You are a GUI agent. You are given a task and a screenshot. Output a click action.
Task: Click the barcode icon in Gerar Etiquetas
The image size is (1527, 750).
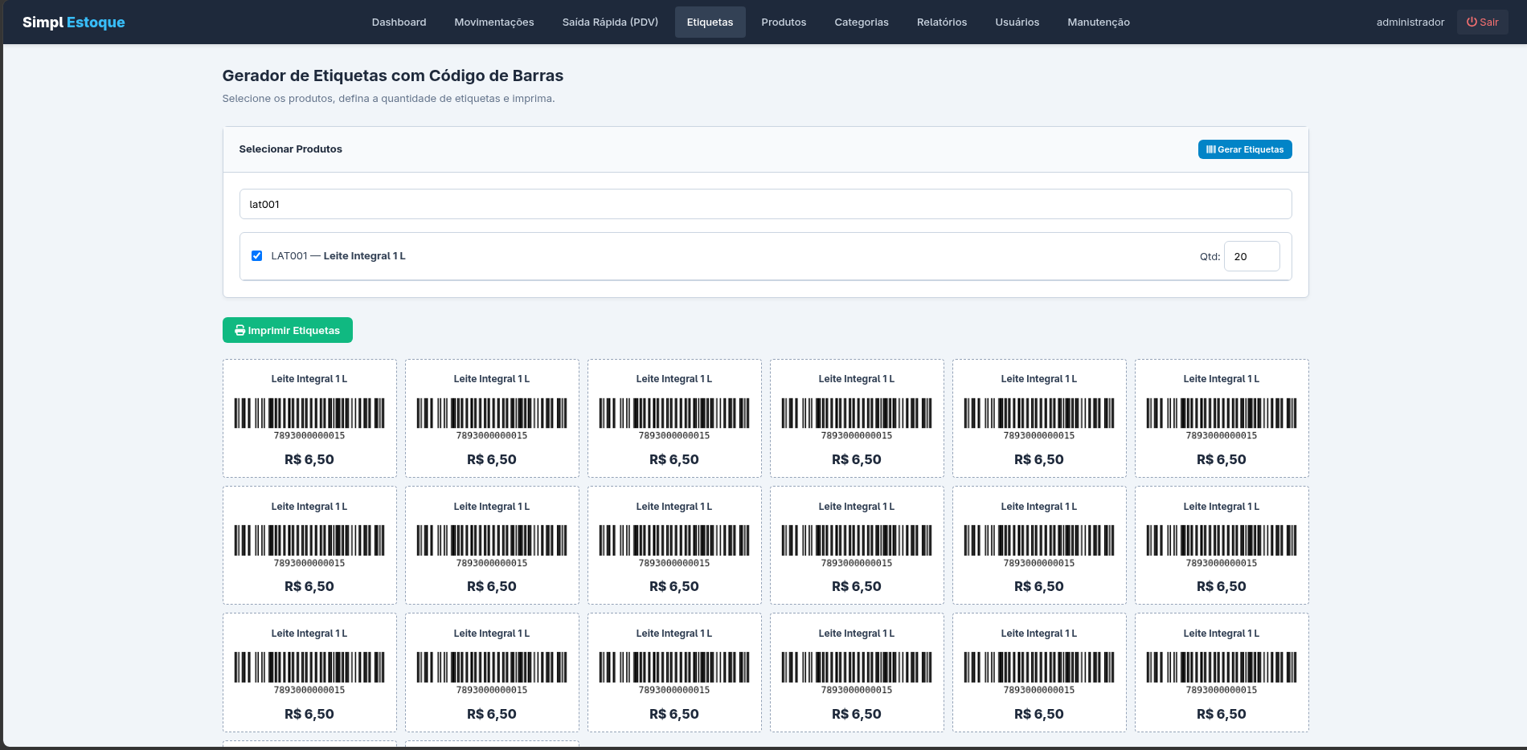(x=1210, y=149)
